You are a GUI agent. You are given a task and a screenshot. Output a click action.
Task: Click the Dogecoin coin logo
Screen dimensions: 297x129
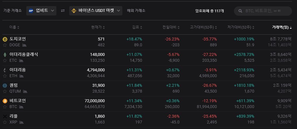[x=5, y=39]
